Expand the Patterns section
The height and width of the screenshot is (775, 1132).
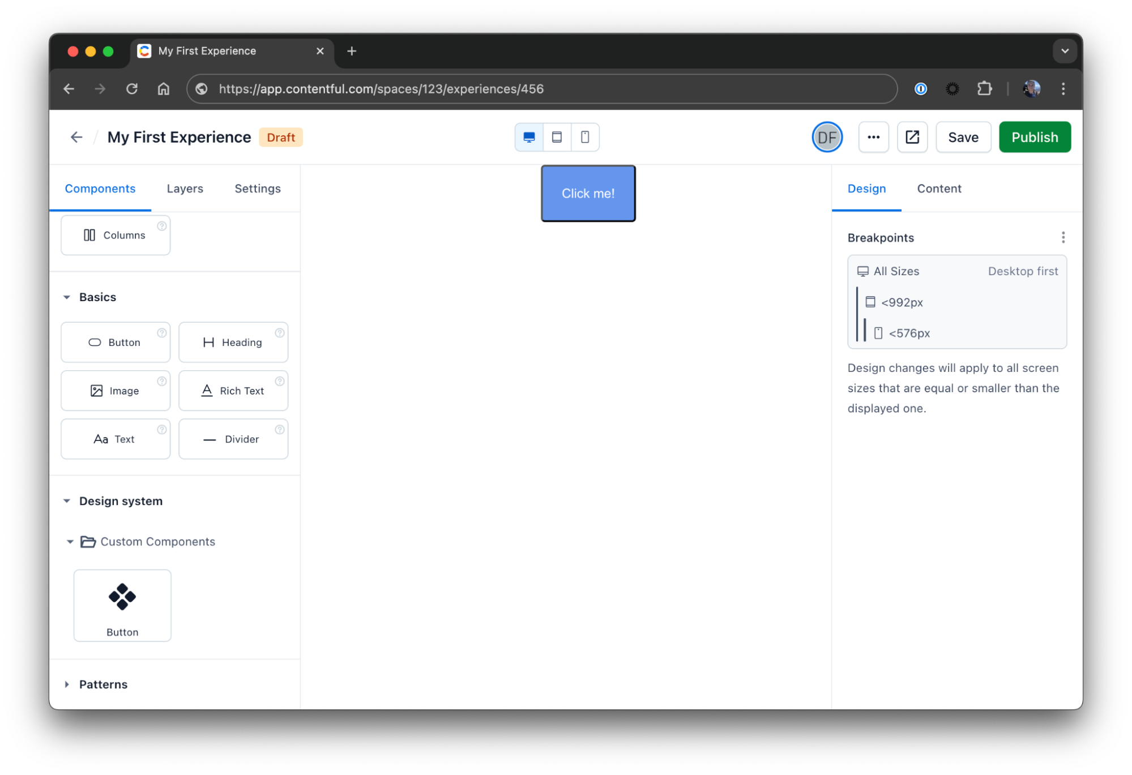pyautogui.click(x=67, y=684)
